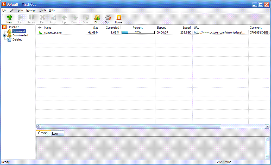Click the graph pane scrollbar down arrow
The width and height of the screenshot is (271, 165).
click(x=267, y=156)
